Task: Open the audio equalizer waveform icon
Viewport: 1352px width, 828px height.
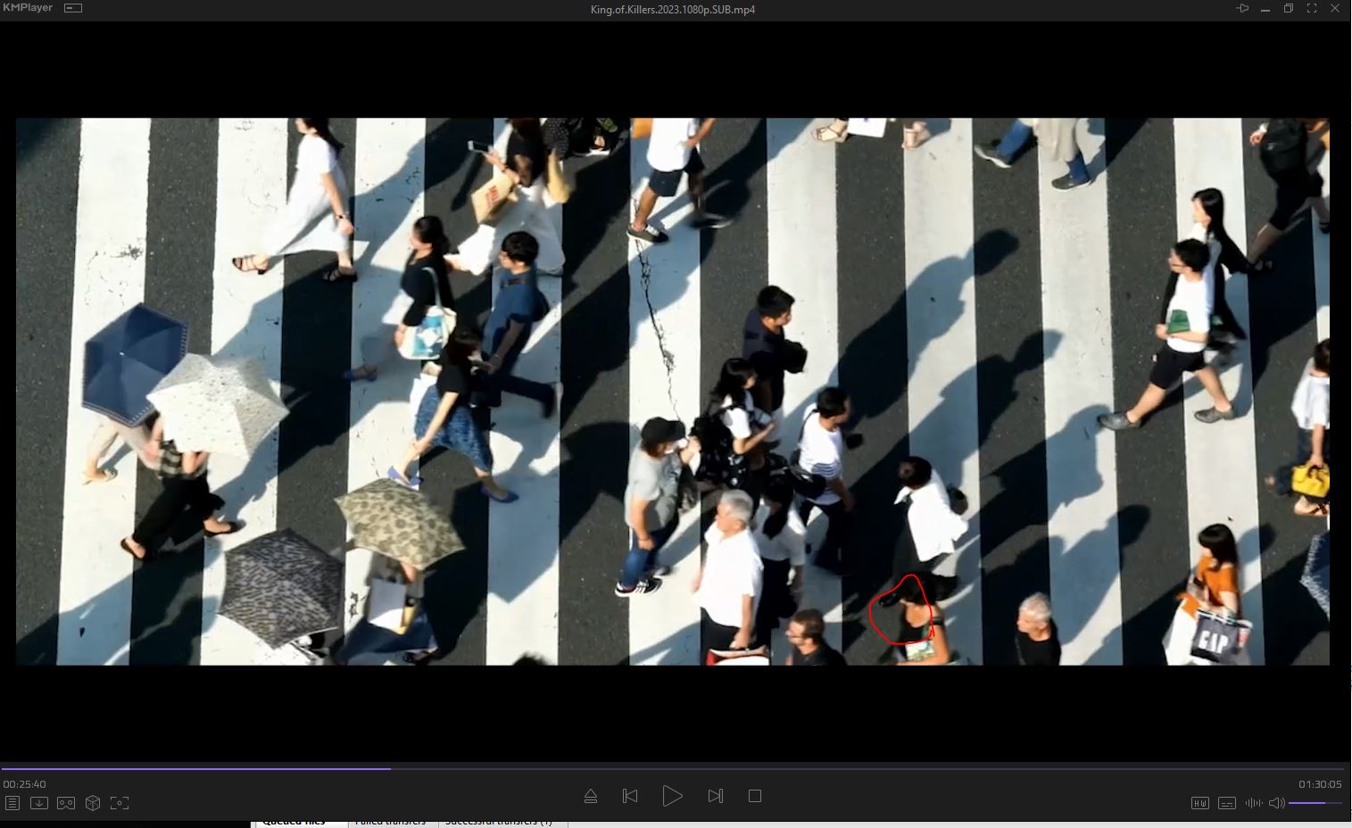Action: 1254,803
